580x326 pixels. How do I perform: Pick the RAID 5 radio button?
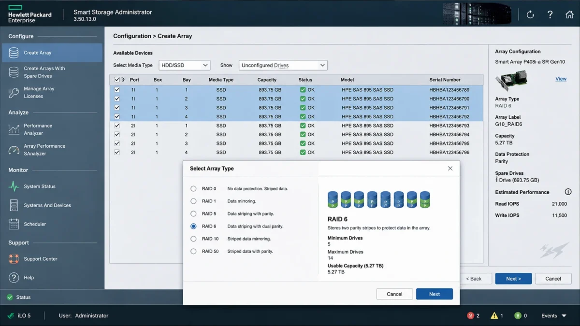(x=193, y=214)
